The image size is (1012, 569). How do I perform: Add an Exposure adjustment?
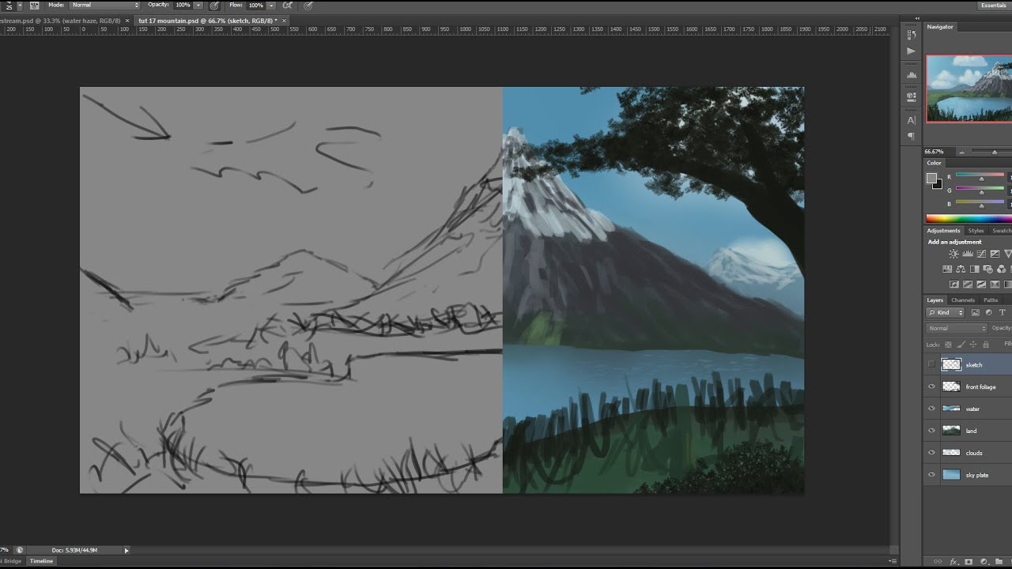[x=995, y=254]
